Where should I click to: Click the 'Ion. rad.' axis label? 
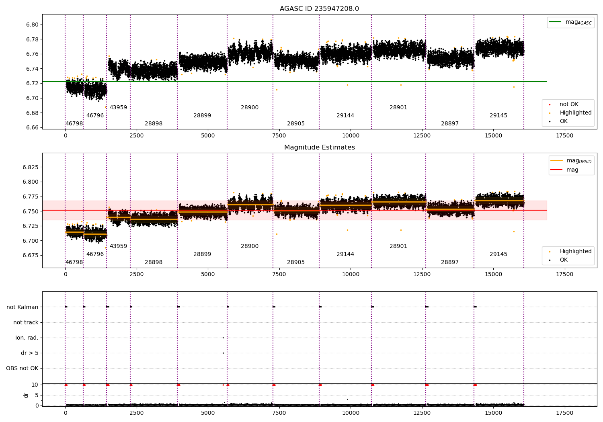(27, 338)
